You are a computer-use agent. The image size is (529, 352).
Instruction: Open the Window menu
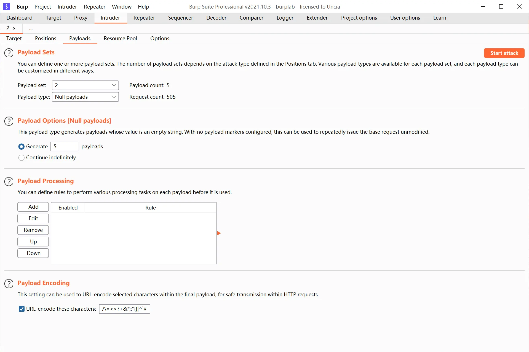122,7
